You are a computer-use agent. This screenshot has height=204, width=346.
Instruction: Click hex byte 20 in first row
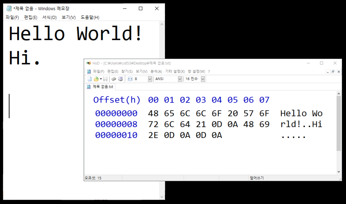point(232,113)
